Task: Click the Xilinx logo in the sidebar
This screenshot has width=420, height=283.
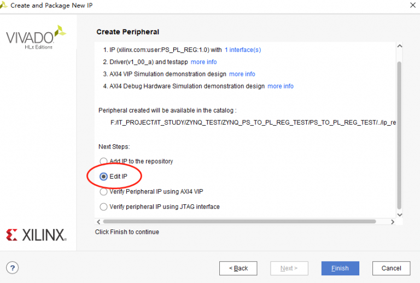Action: point(36,235)
